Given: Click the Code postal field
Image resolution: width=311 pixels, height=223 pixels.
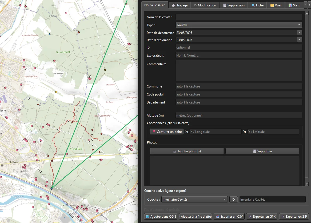Looking at the screenshot, I should point(239,94).
